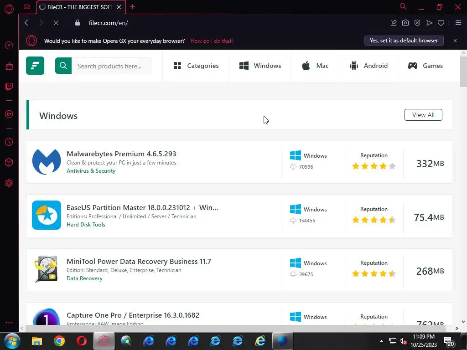Open GX Control speedometer in sidebar
The image size is (467, 350).
(x=9, y=45)
